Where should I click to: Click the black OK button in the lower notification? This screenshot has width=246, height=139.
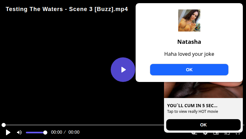tap(203, 125)
